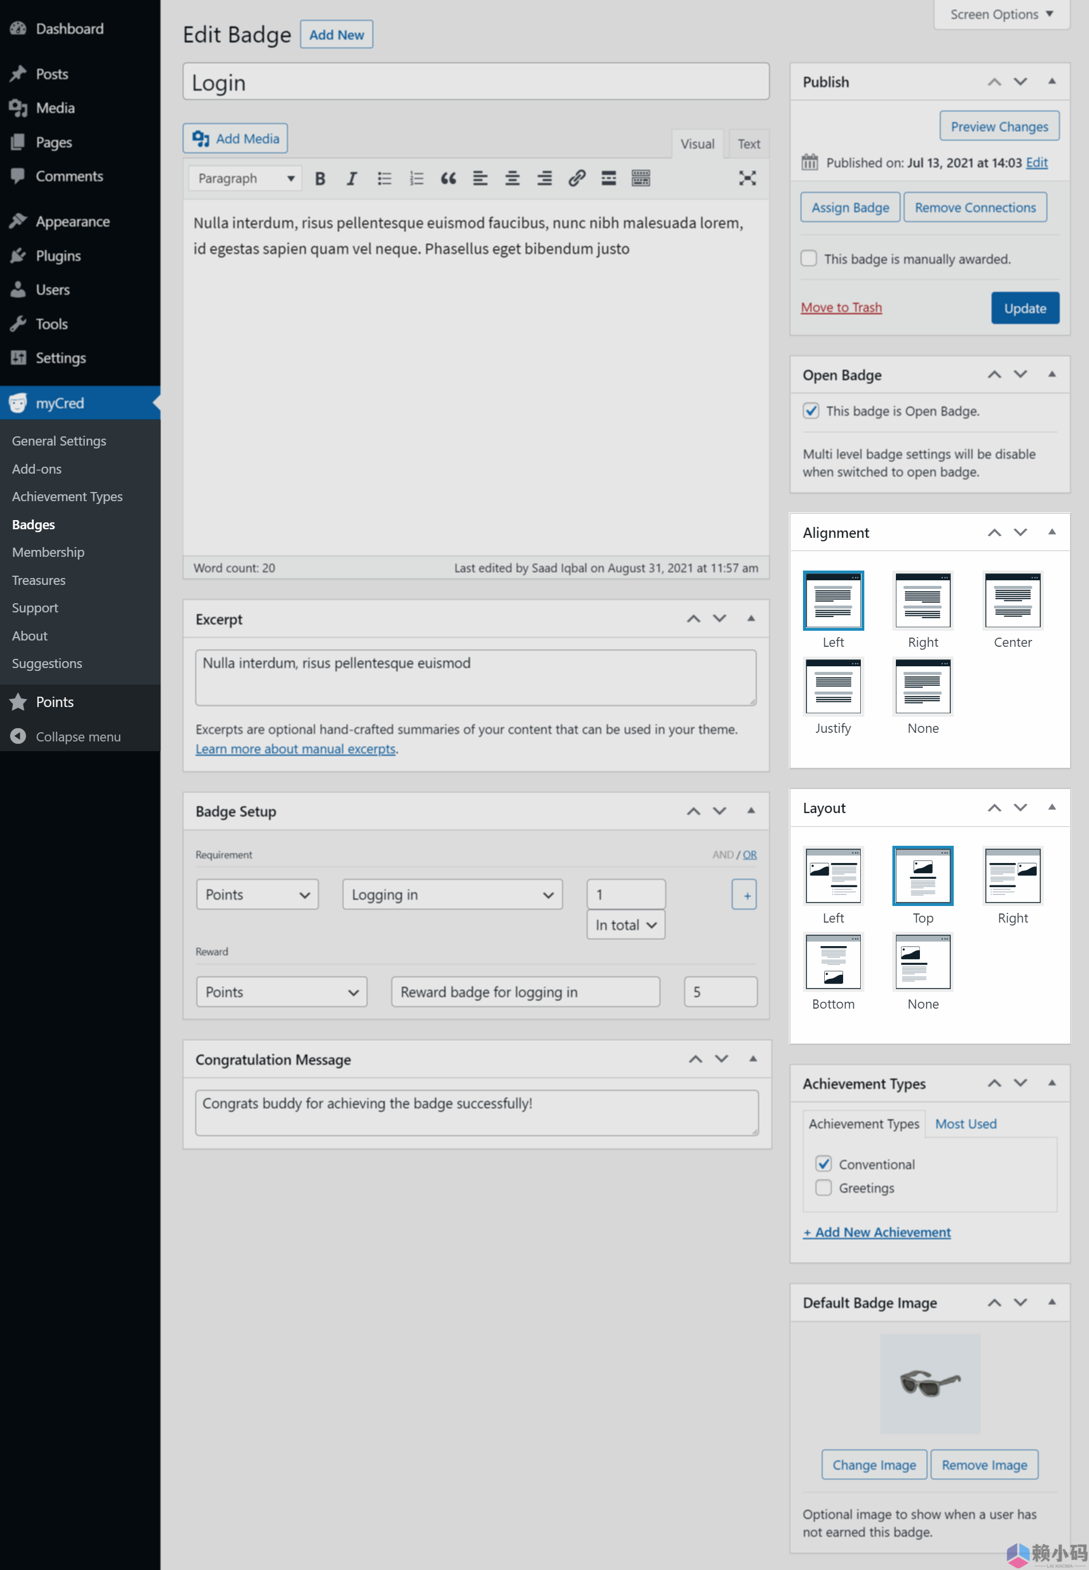
Task: Click the Congratulation Message text field
Action: pos(476,1112)
